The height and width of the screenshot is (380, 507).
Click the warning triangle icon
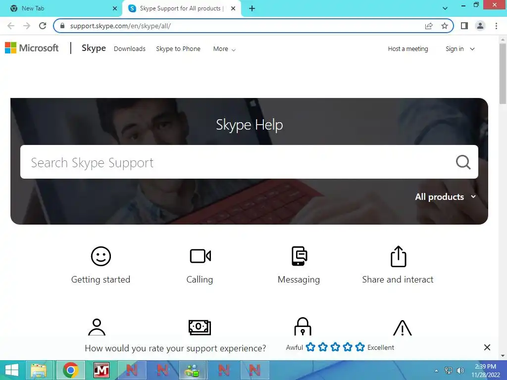click(402, 328)
